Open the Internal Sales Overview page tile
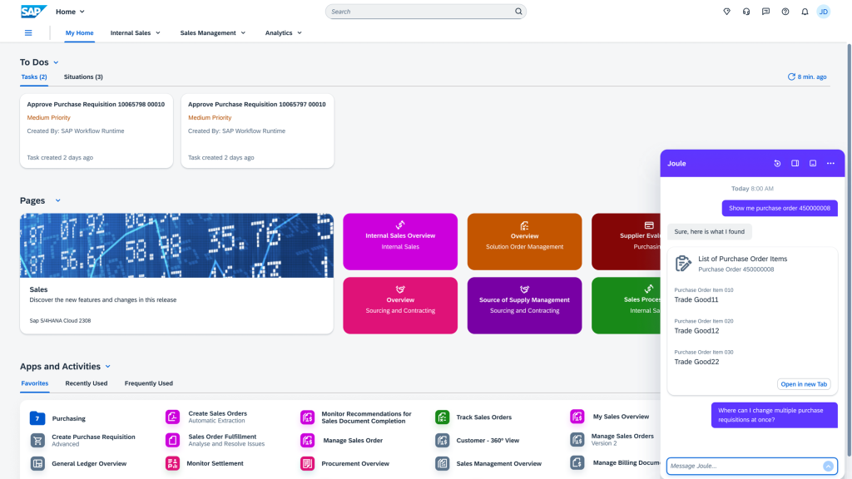Screen dimensions: 852x479 point(400,242)
